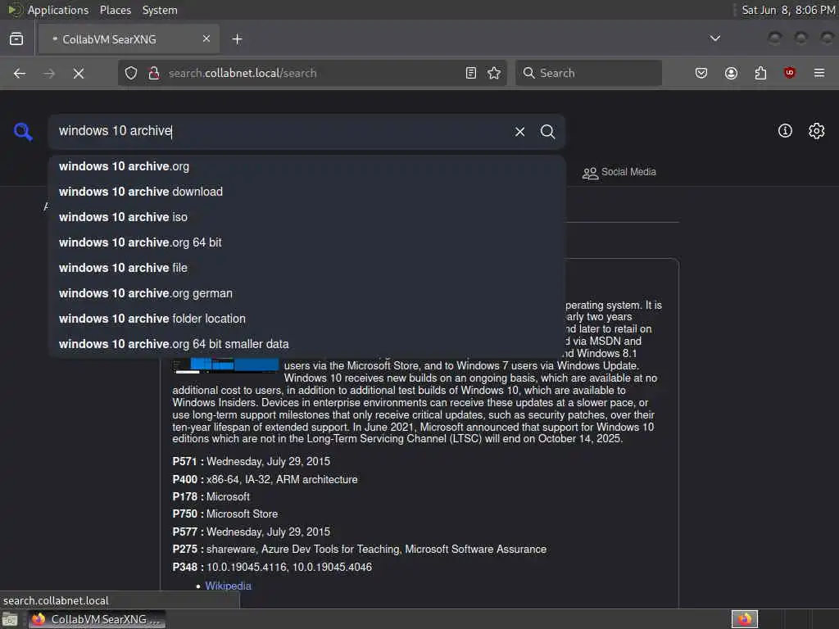Click the P571 Wednesday, July 29, 2015 line
This screenshot has height=629, width=839.
(x=251, y=462)
